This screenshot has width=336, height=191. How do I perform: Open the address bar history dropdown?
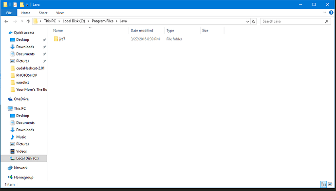click(247, 21)
